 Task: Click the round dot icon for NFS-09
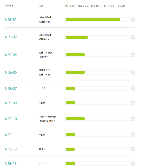pos(133,103)
